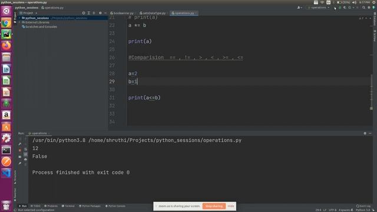377x212 pixels.
Task: Open LibreOffice Calc from dock
Action: coord(6,81)
